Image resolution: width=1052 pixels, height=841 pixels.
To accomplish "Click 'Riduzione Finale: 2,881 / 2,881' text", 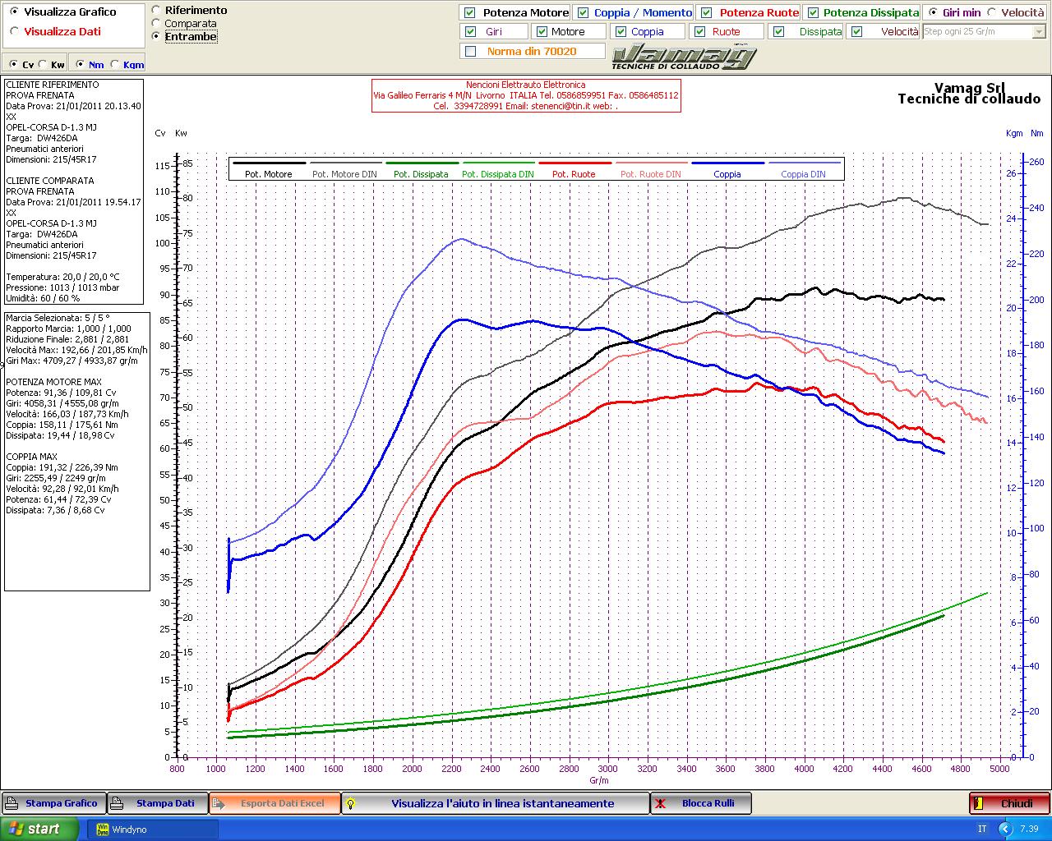I will coord(67,339).
